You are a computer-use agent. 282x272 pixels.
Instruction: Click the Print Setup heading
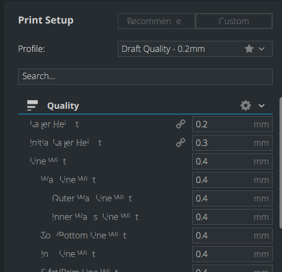(46, 20)
